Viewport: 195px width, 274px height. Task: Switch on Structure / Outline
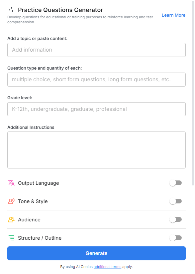(x=176, y=238)
